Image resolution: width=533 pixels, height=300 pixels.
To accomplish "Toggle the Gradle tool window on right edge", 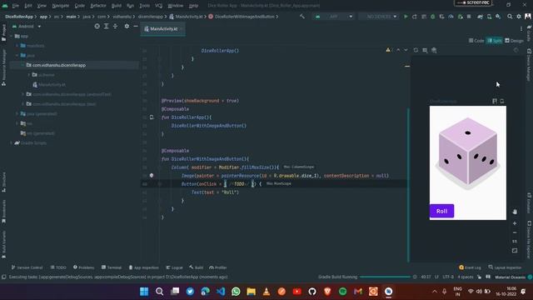I will click(530, 33).
